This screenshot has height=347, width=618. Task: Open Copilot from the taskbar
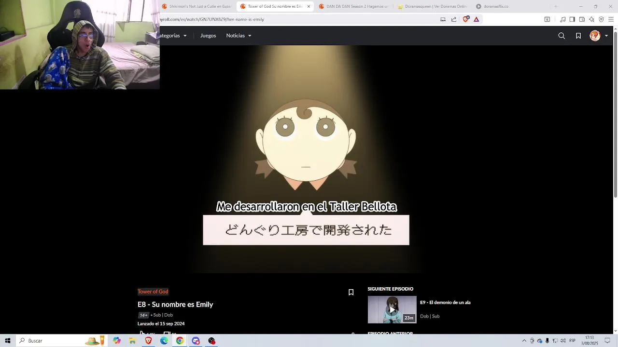pos(117,341)
